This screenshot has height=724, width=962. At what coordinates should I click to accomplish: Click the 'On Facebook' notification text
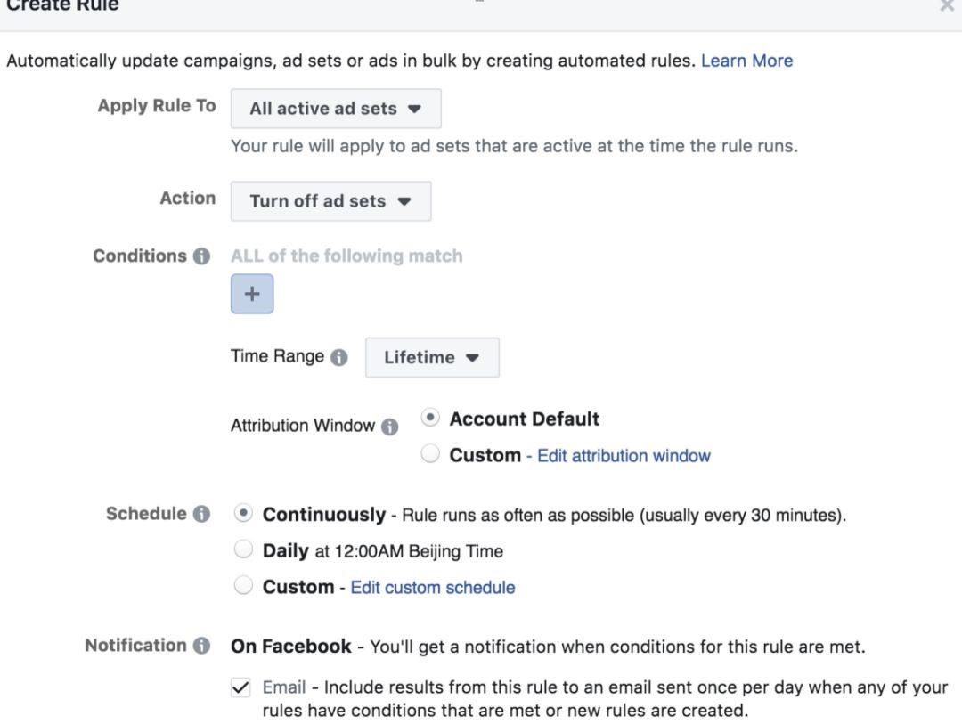click(290, 646)
